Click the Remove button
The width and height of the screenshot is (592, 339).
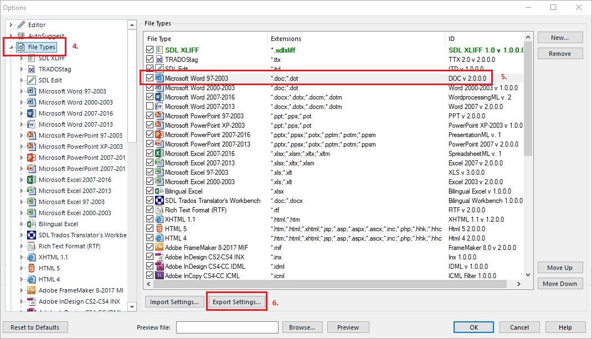560,54
